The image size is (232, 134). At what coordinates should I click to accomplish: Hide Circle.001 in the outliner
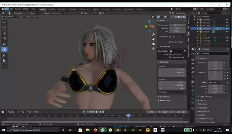coord(227,38)
